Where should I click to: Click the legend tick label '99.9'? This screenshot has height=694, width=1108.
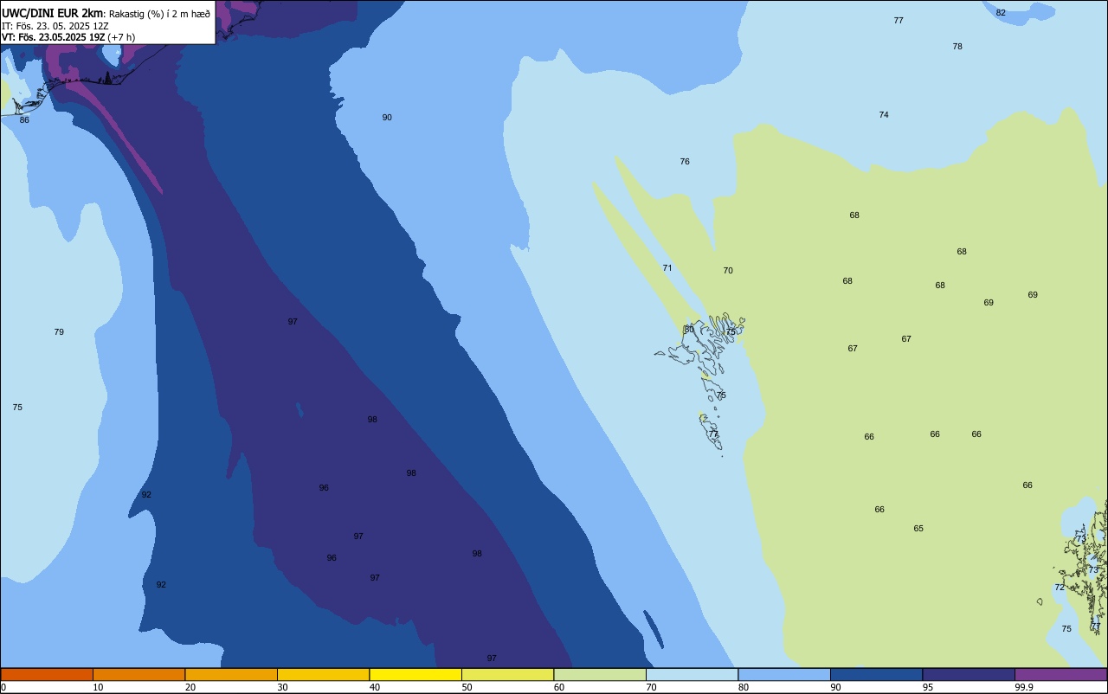[x=1024, y=687]
